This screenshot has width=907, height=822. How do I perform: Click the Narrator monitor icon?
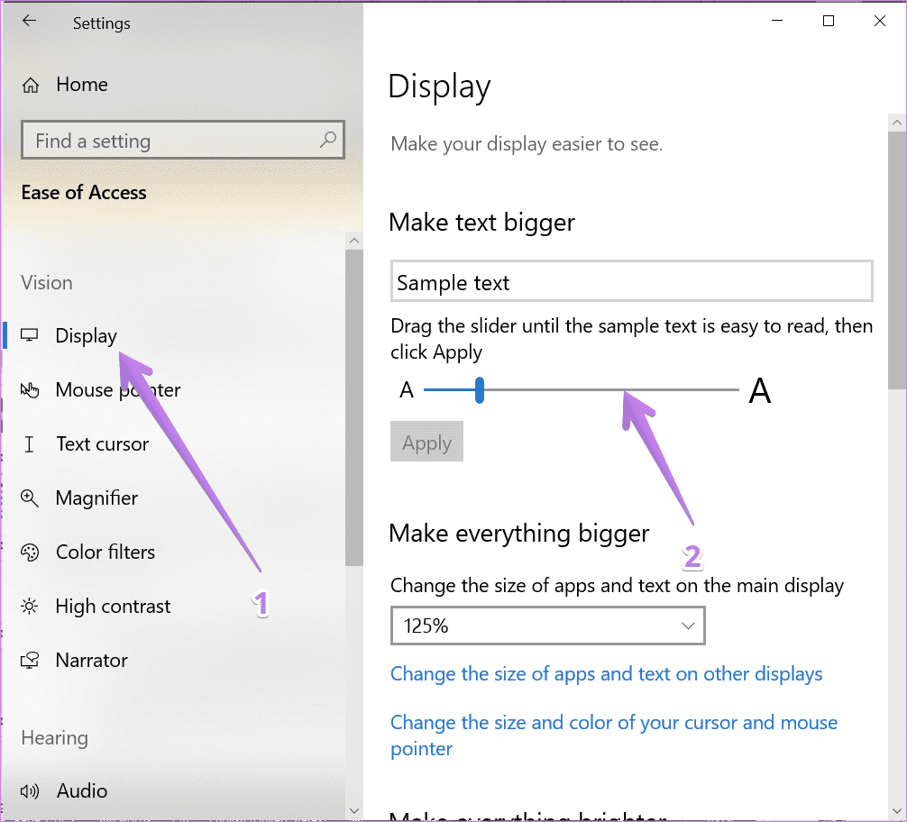[x=30, y=661]
